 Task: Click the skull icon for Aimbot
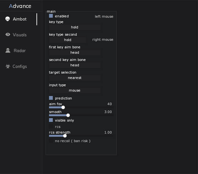click(8, 19)
